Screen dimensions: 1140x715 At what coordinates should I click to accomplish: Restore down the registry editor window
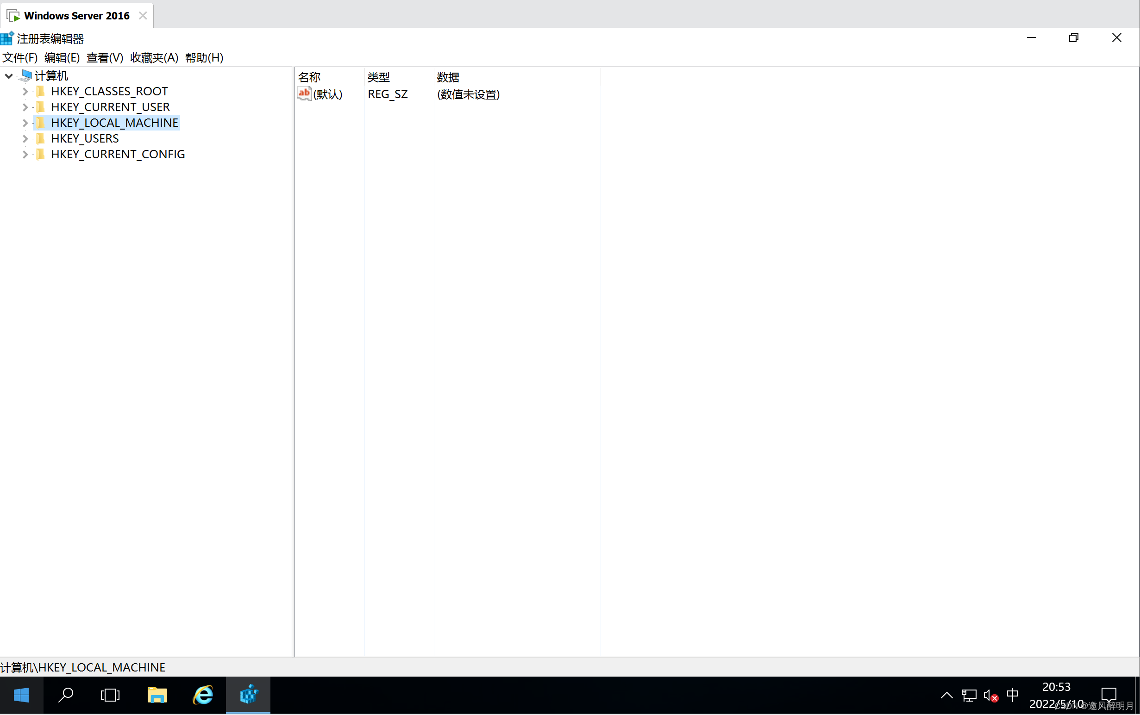pos(1074,37)
